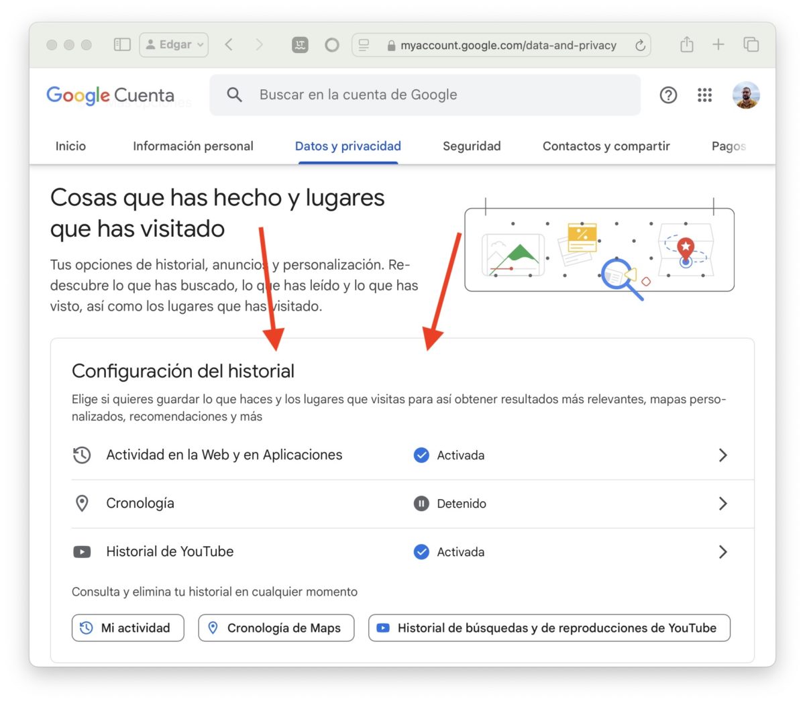Image resolution: width=805 pixels, height=703 pixels.
Task: Open the help question mark icon
Action: 668,95
